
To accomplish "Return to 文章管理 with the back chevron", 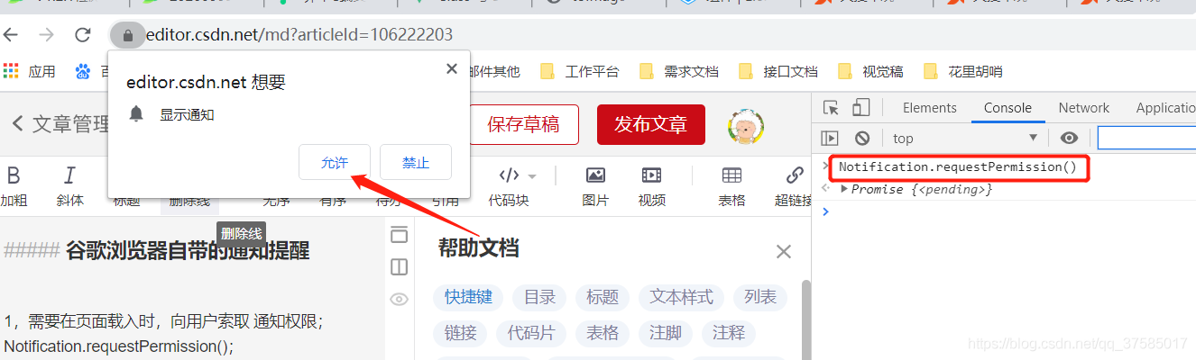I will click(17, 124).
